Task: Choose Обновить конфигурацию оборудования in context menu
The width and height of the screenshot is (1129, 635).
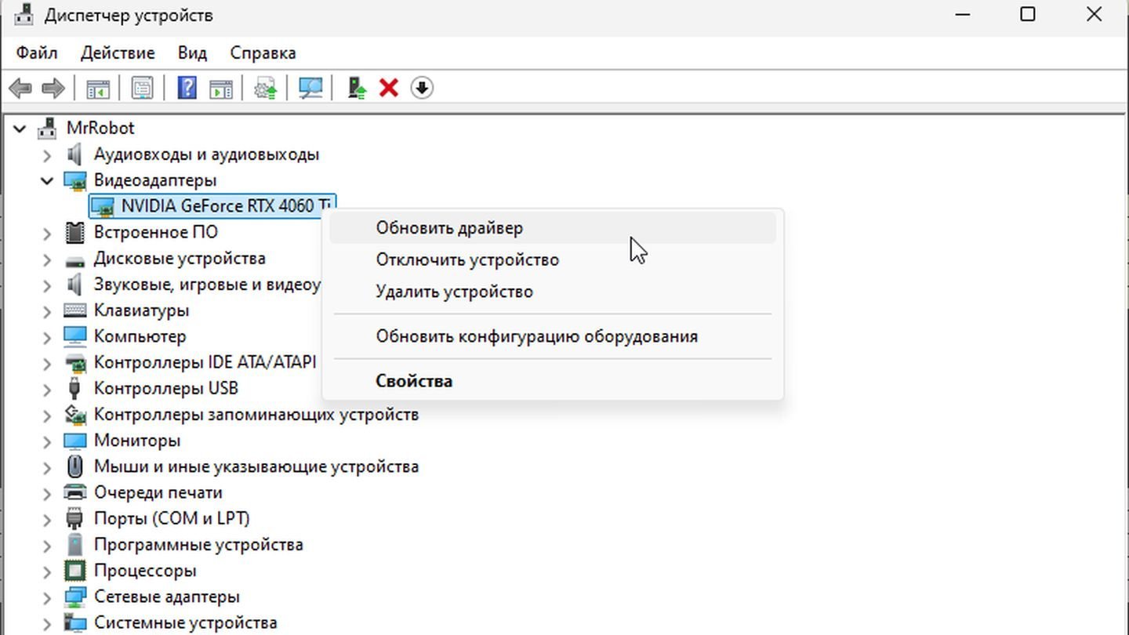Action: click(x=553, y=336)
